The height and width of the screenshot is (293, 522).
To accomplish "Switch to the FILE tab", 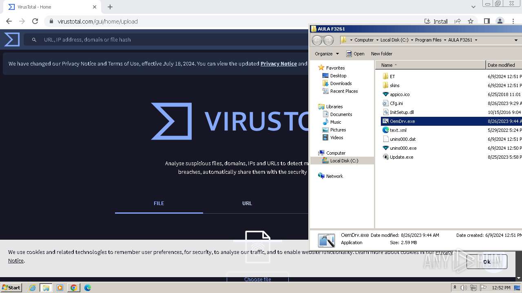I will (x=159, y=203).
